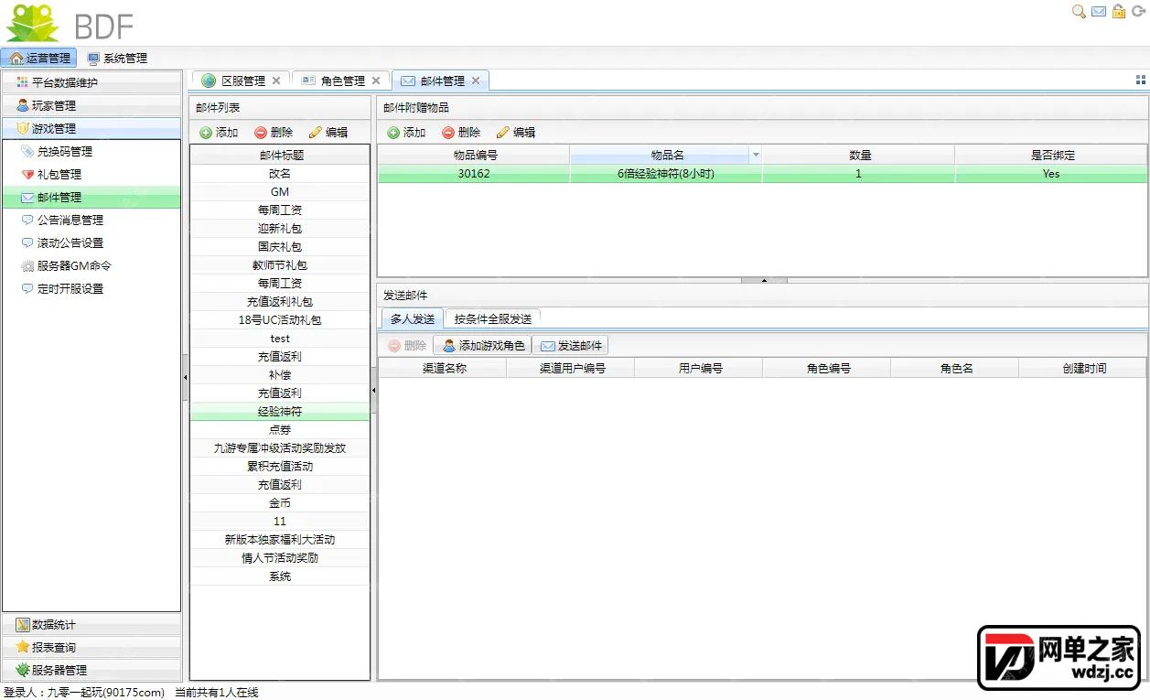Select the 情人节活动奖励 mail row
The image size is (1150, 700).
pos(280,557)
